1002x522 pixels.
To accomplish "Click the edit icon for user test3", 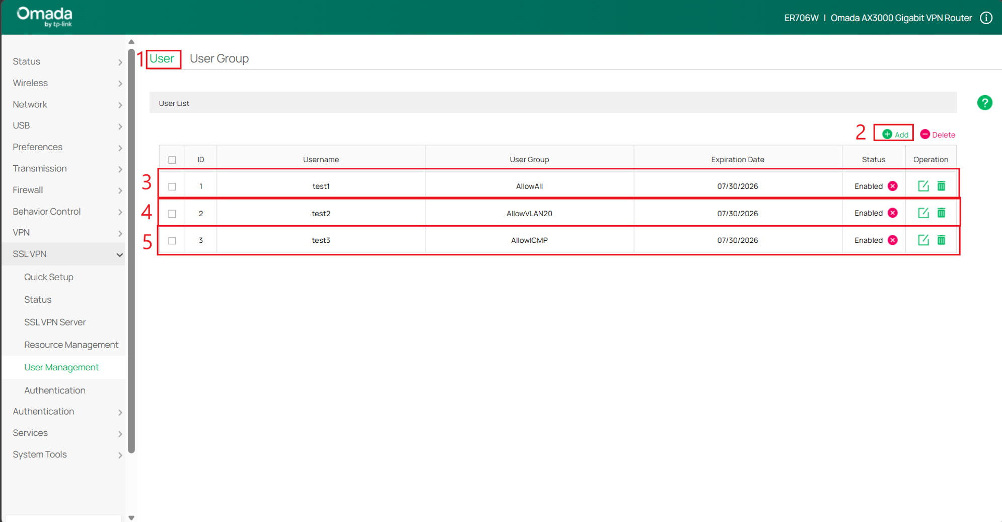I will (x=923, y=240).
